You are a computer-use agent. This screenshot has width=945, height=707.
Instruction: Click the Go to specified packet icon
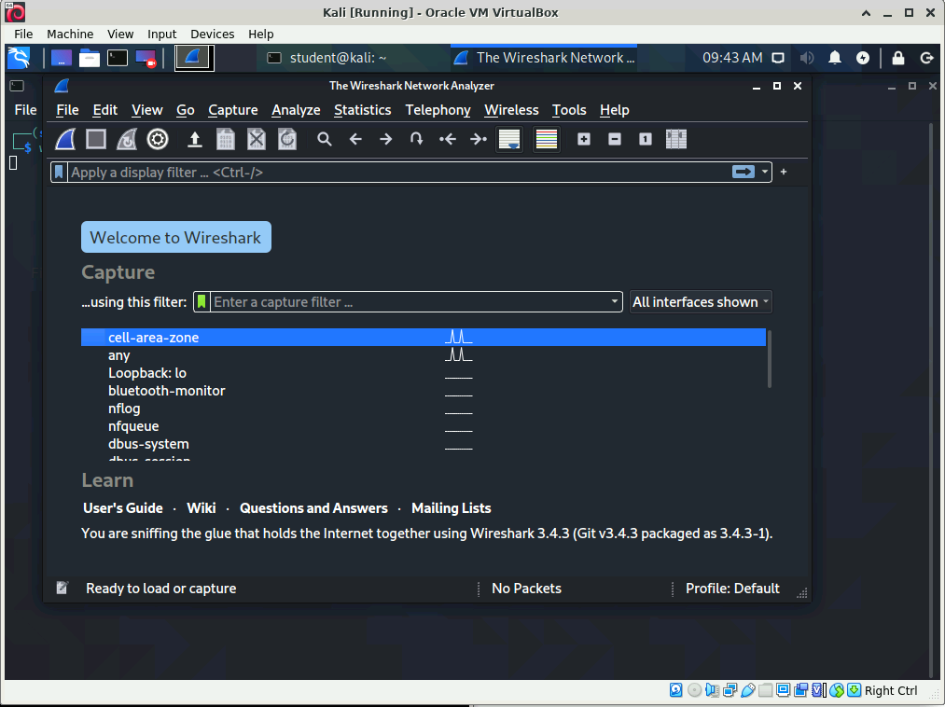(416, 139)
